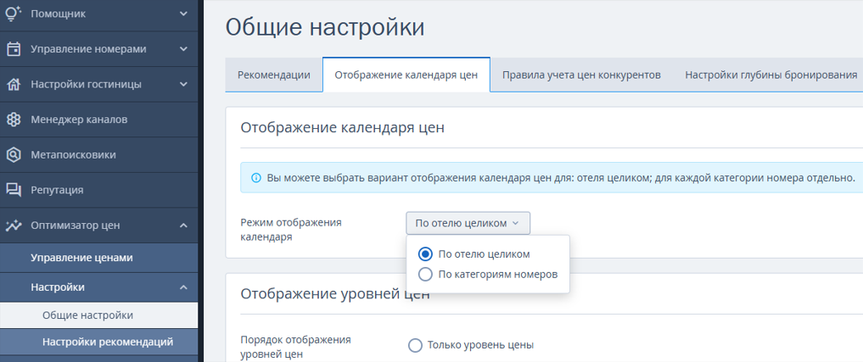Select the По отелю целиком radio option
Image resolution: width=863 pixels, height=362 pixels.
coord(424,254)
